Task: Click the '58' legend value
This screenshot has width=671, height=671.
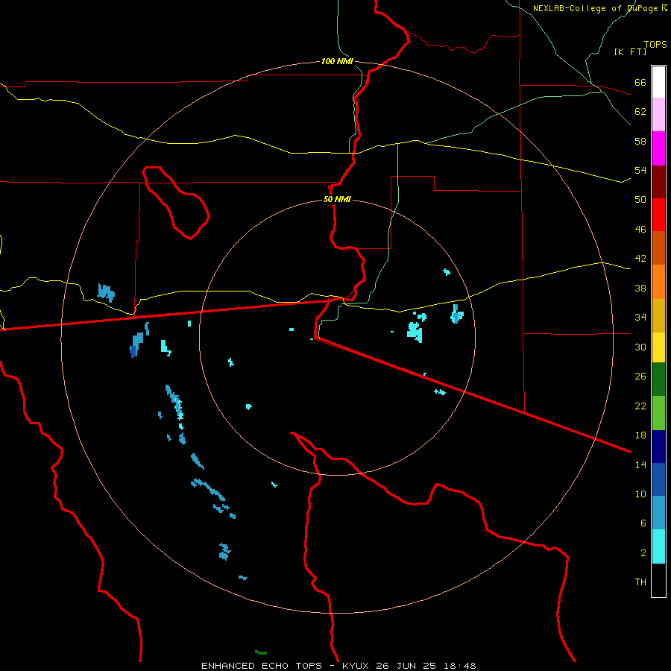Action: (x=640, y=141)
